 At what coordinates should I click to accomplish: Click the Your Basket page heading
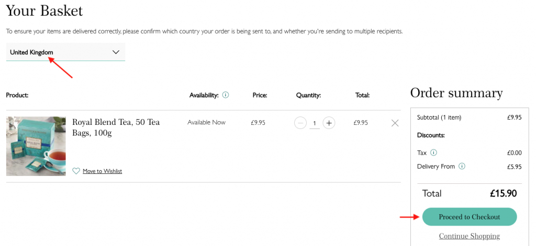44,10
